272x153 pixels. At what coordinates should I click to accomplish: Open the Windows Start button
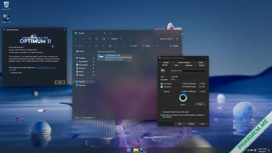(x=129, y=150)
